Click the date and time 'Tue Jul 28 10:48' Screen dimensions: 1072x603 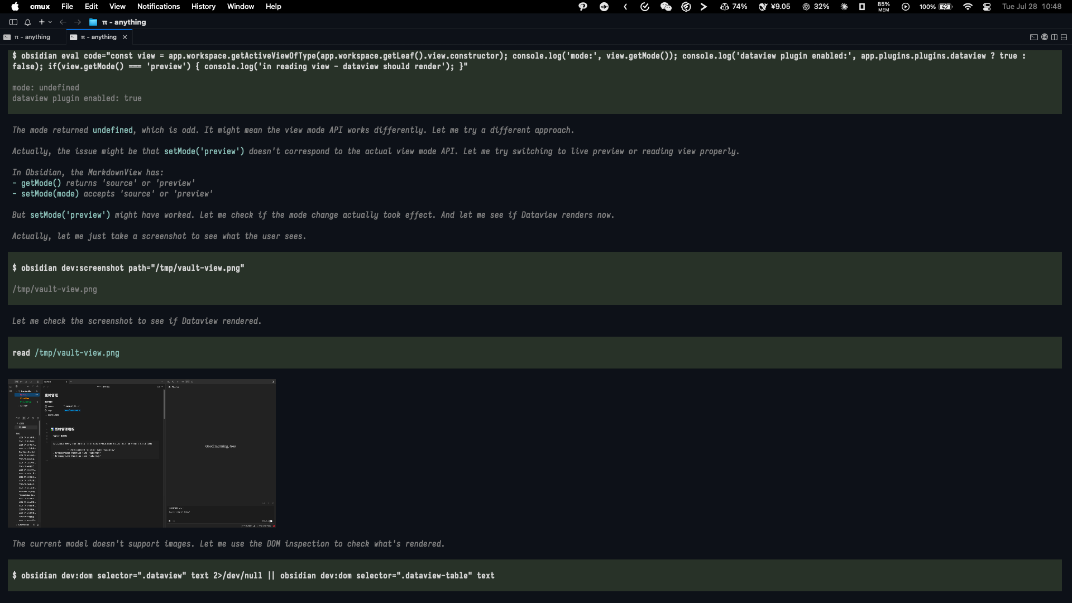(x=1032, y=7)
